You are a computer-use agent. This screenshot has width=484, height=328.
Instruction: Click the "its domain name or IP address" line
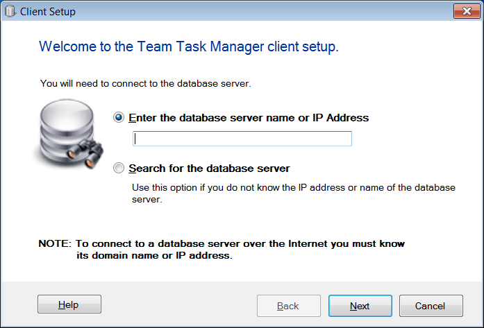pos(153,255)
